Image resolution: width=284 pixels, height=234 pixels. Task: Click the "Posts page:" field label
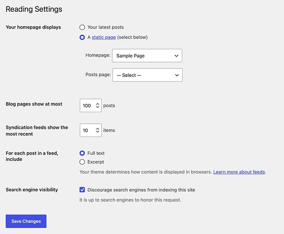click(x=98, y=74)
